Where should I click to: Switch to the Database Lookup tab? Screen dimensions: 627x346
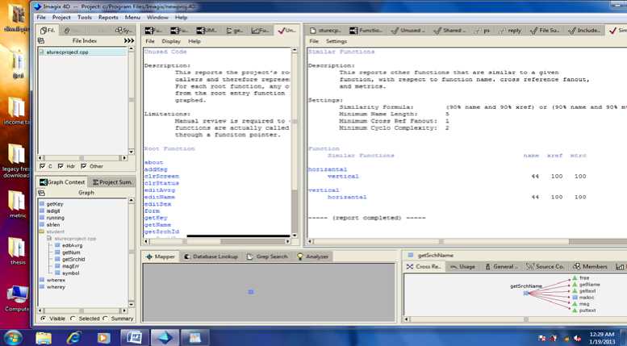pyautogui.click(x=211, y=256)
